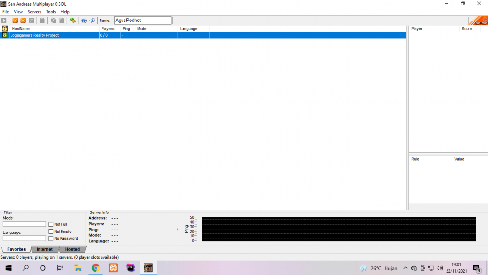Screen dimensions: 488x275
Task: Open PhpStorm from the taskbar
Action: (x=131, y=268)
